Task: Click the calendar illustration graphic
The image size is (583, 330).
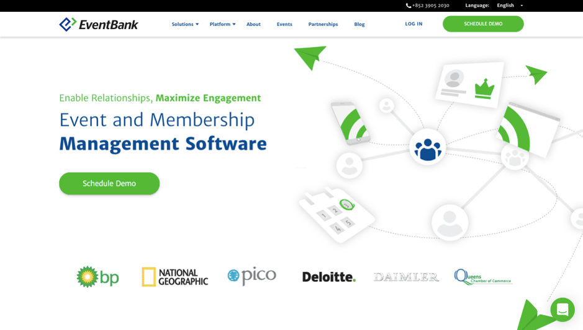Action: pyautogui.click(x=336, y=215)
